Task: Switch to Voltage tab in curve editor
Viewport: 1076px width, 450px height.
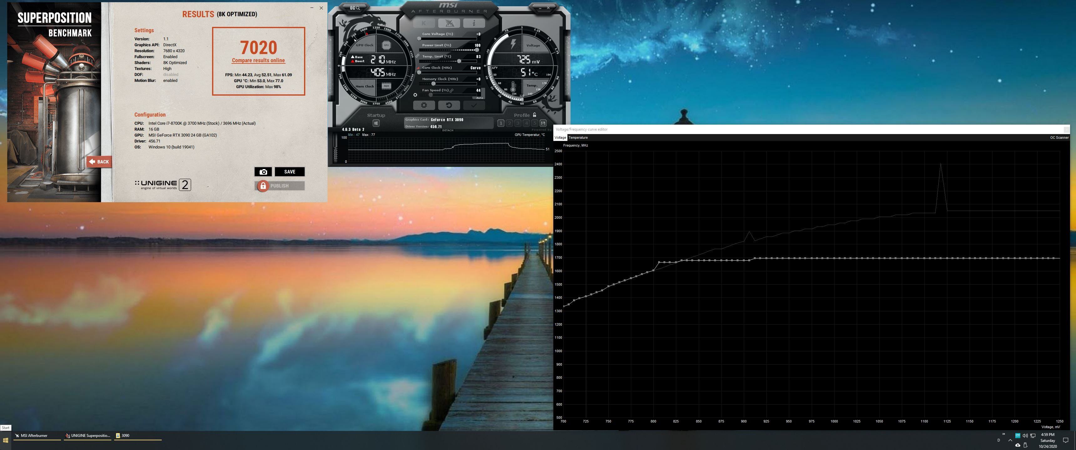Action: [560, 137]
